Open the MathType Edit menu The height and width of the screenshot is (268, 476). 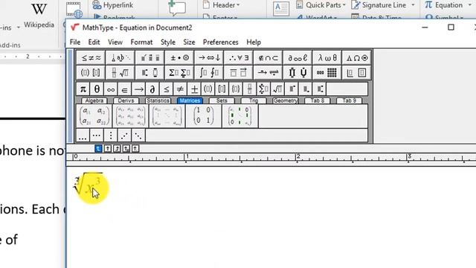tap(94, 42)
